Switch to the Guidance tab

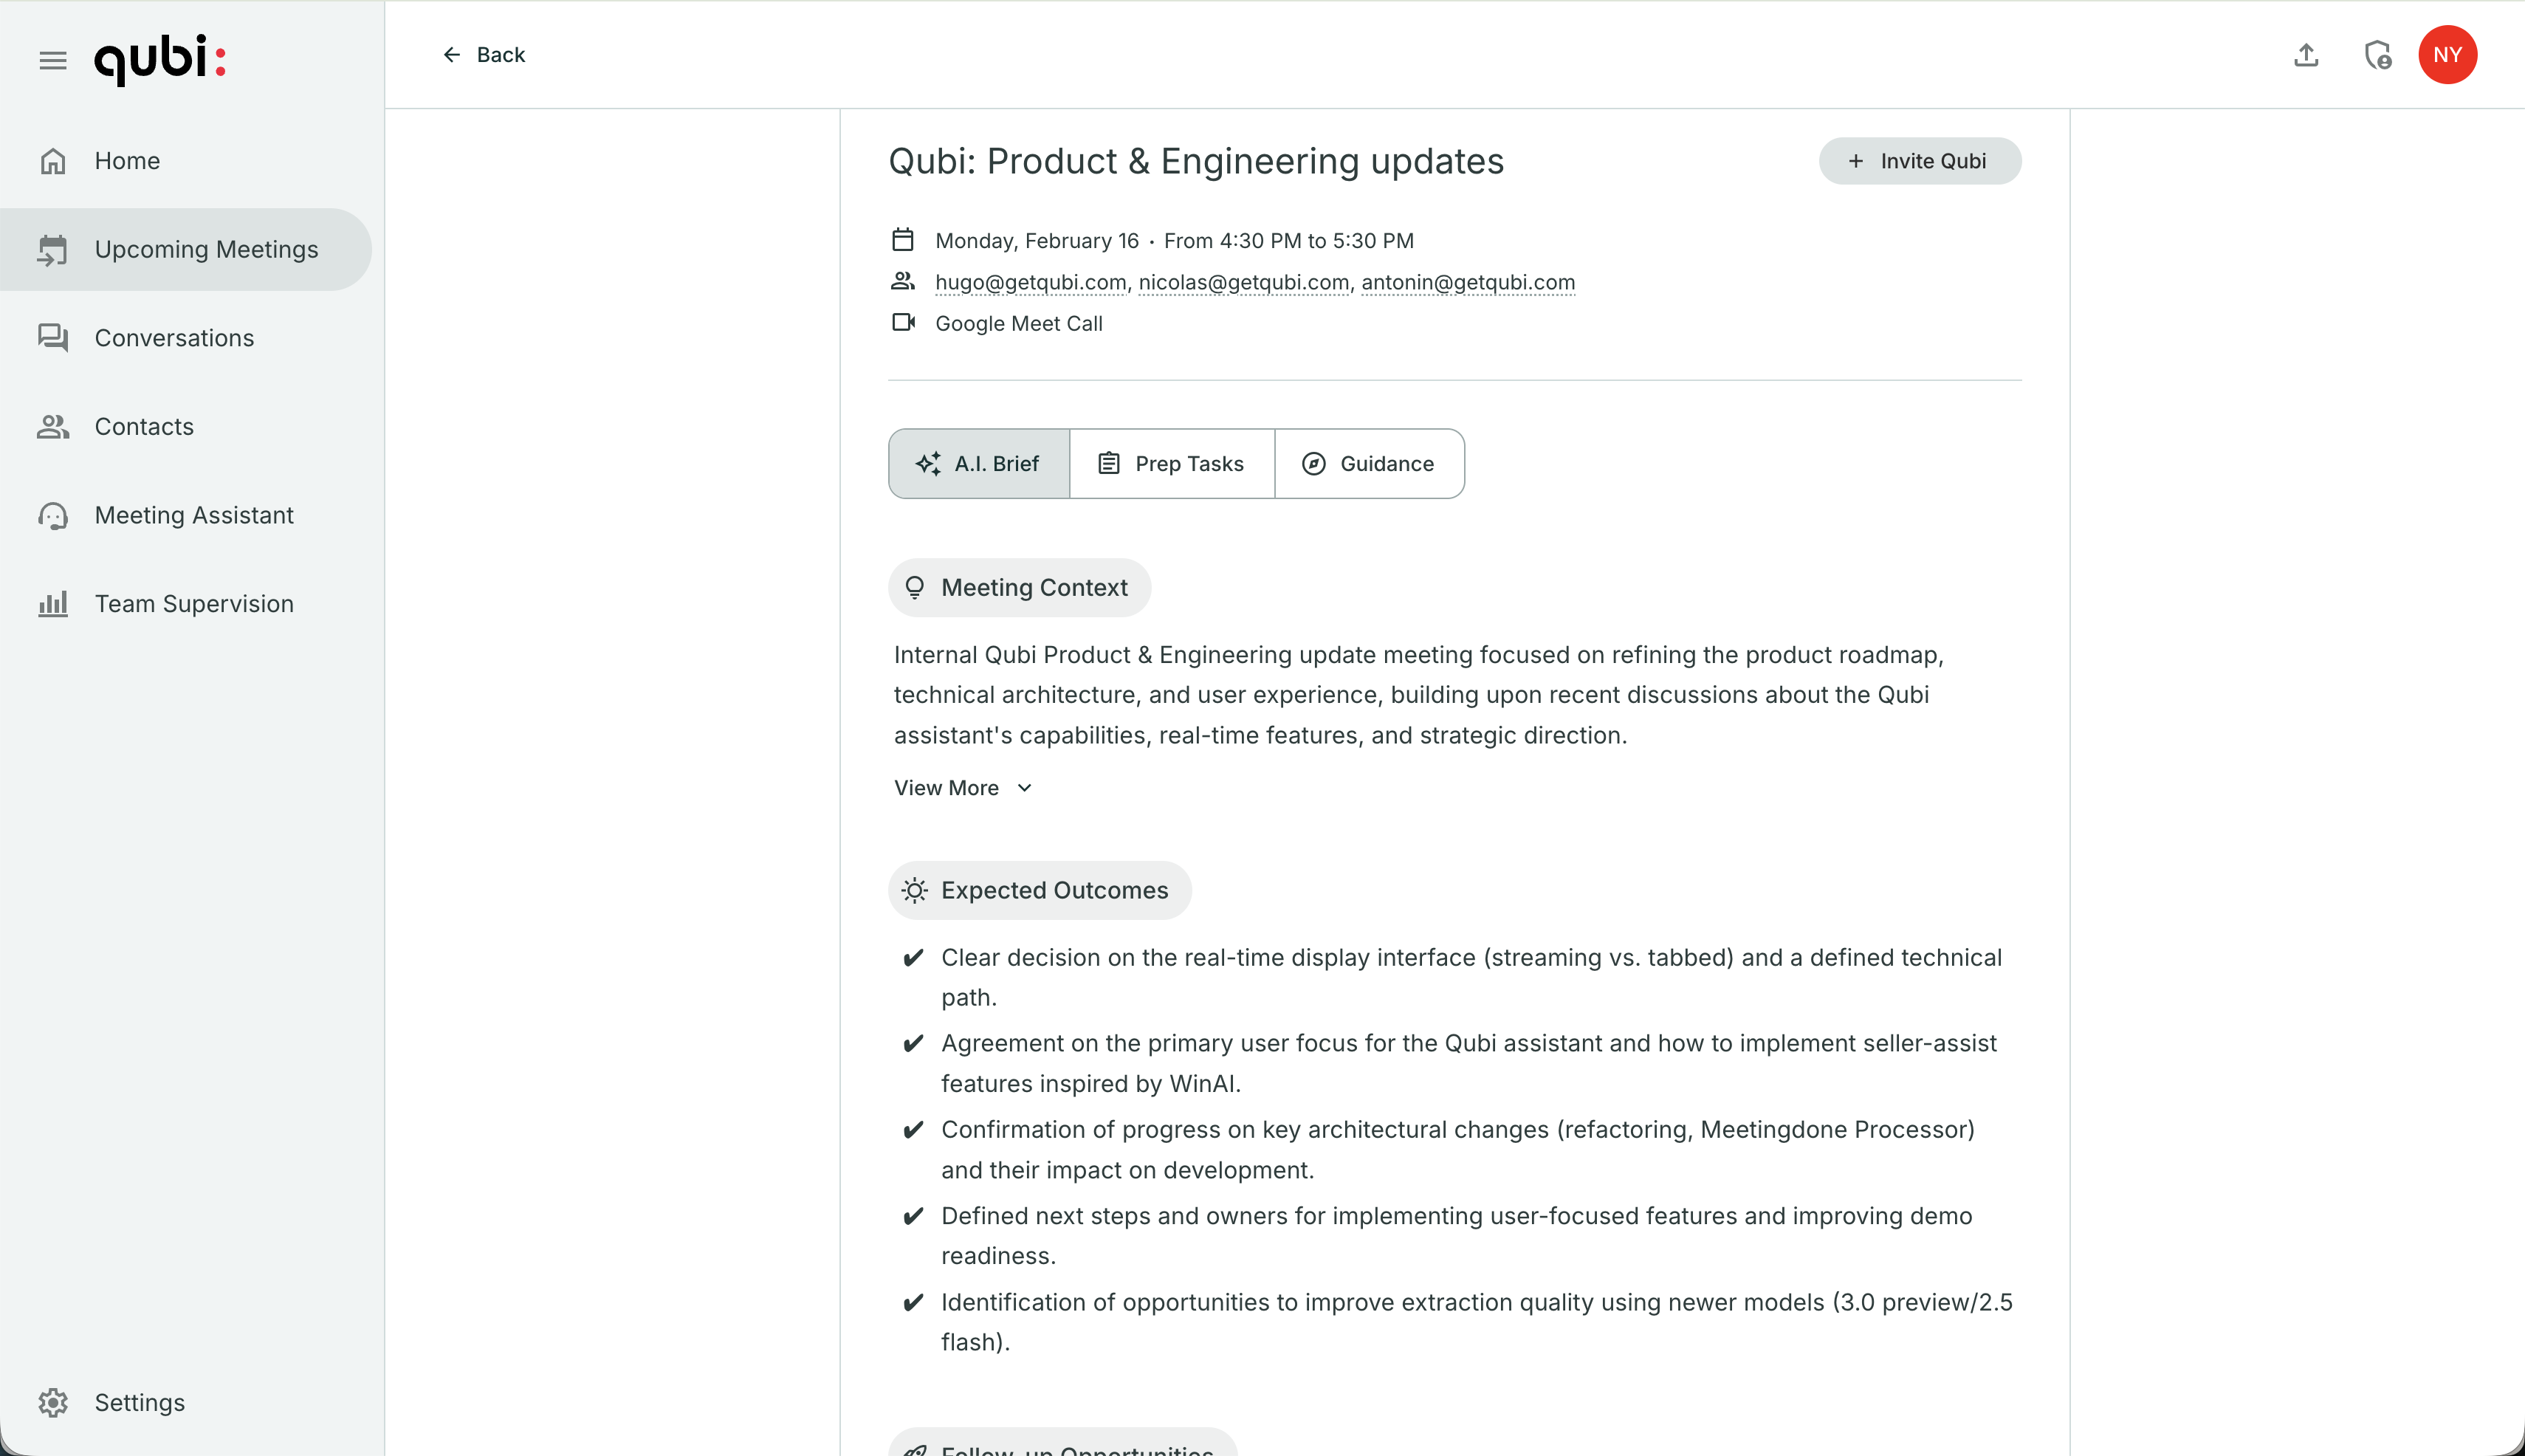1368,464
